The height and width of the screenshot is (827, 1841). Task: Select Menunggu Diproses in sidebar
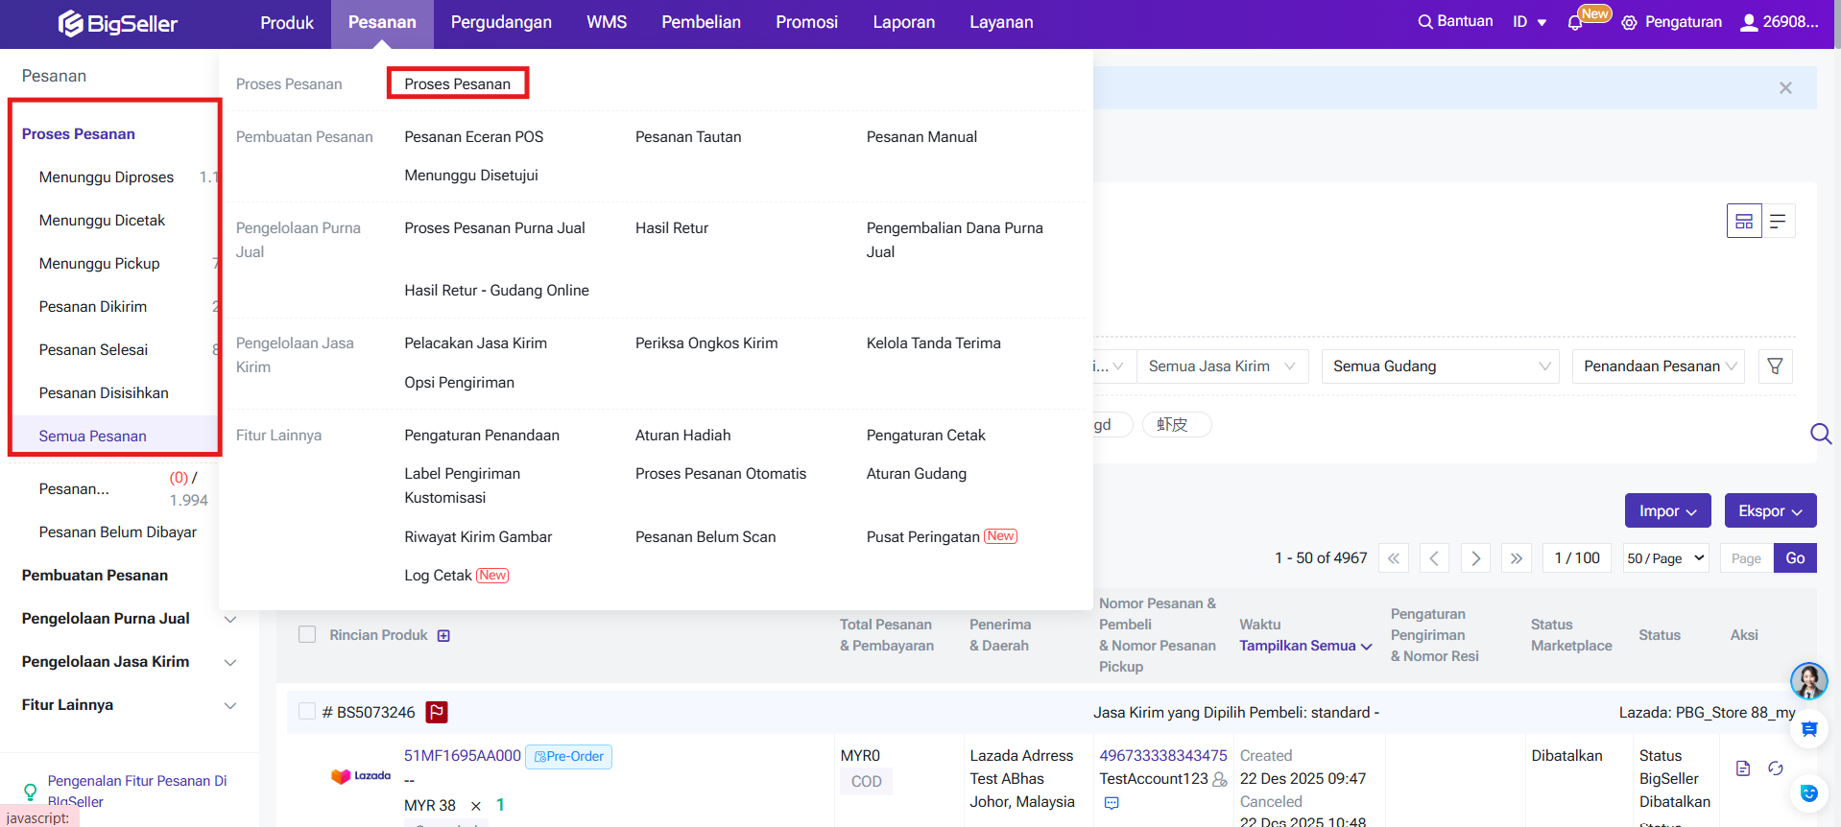pyautogui.click(x=106, y=177)
